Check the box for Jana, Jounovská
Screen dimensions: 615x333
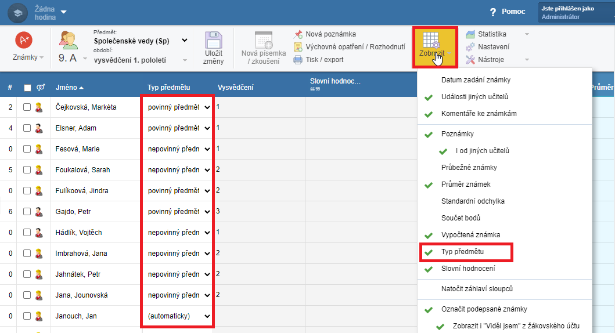point(27,295)
